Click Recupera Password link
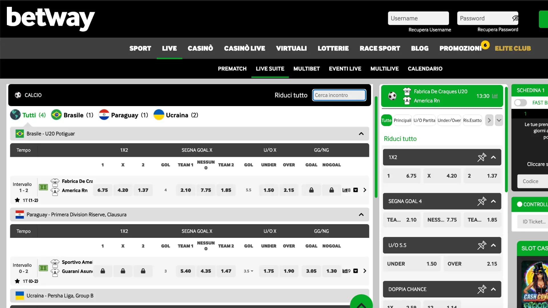The height and width of the screenshot is (308, 548). pyautogui.click(x=497, y=29)
